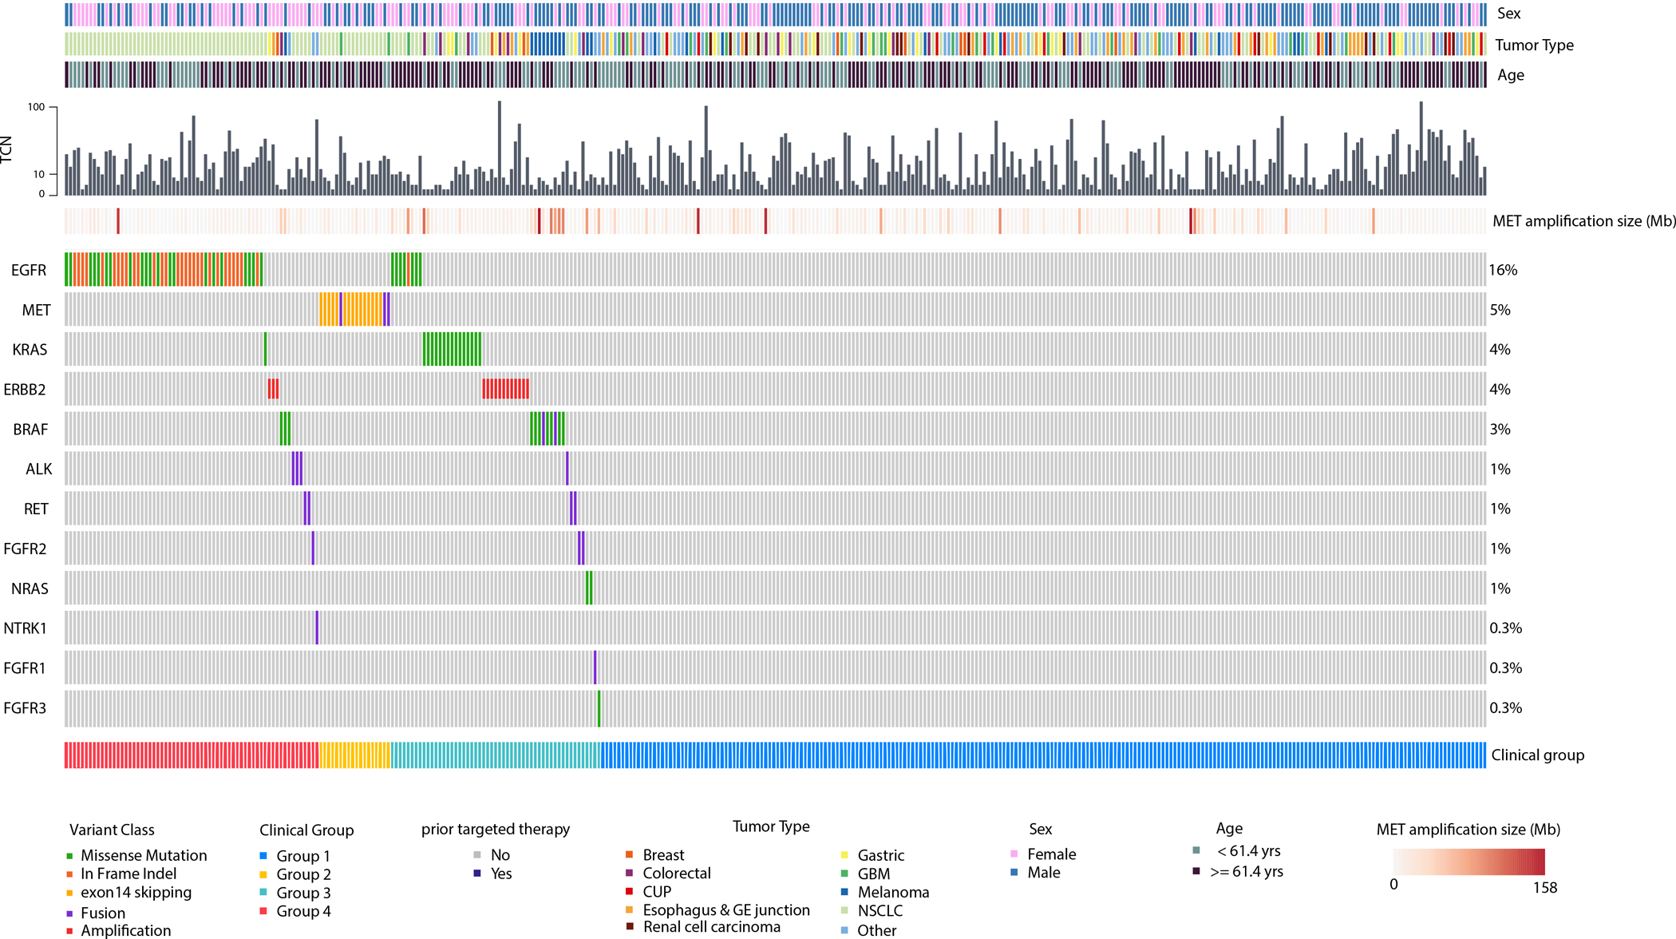Click the Renal cell carcinoma swatch

click(x=630, y=927)
